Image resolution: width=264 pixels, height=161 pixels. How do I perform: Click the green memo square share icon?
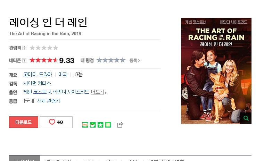click(x=108, y=125)
